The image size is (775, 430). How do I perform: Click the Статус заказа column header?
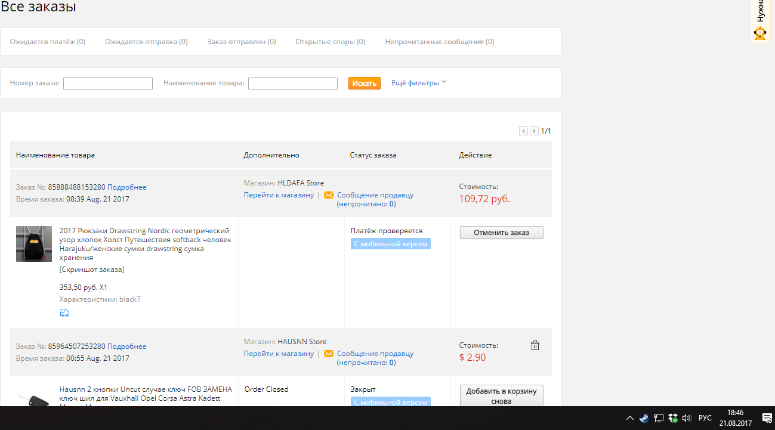click(373, 155)
